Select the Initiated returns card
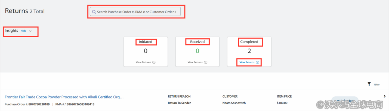 (146, 51)
